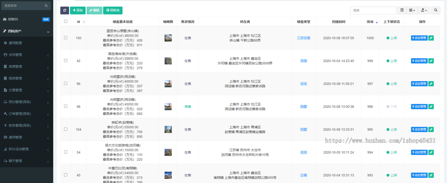
Task: Click pencil edit icon for row Id 45
Action: click(431, 175)
